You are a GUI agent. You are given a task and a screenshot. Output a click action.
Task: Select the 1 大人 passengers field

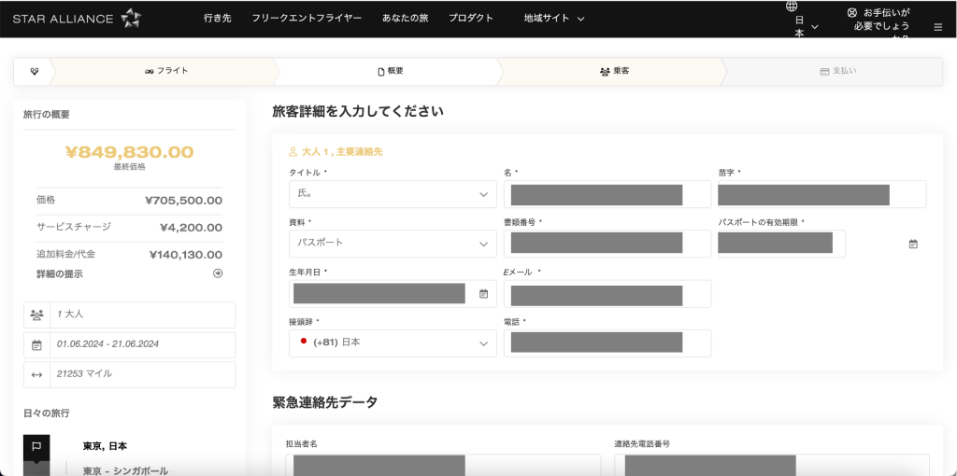click(x=140, y=315)
